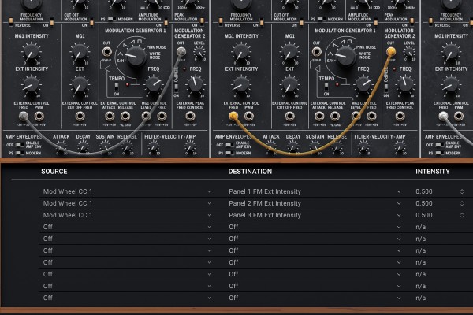Click the intensity stepper for Panel 1 FM Ext Intensity

(x=462, y=191)
